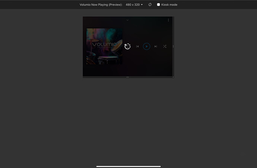Click the right-edge resize handle of the preview
Screen dimensions: 257x168
[x=173, y=46]
